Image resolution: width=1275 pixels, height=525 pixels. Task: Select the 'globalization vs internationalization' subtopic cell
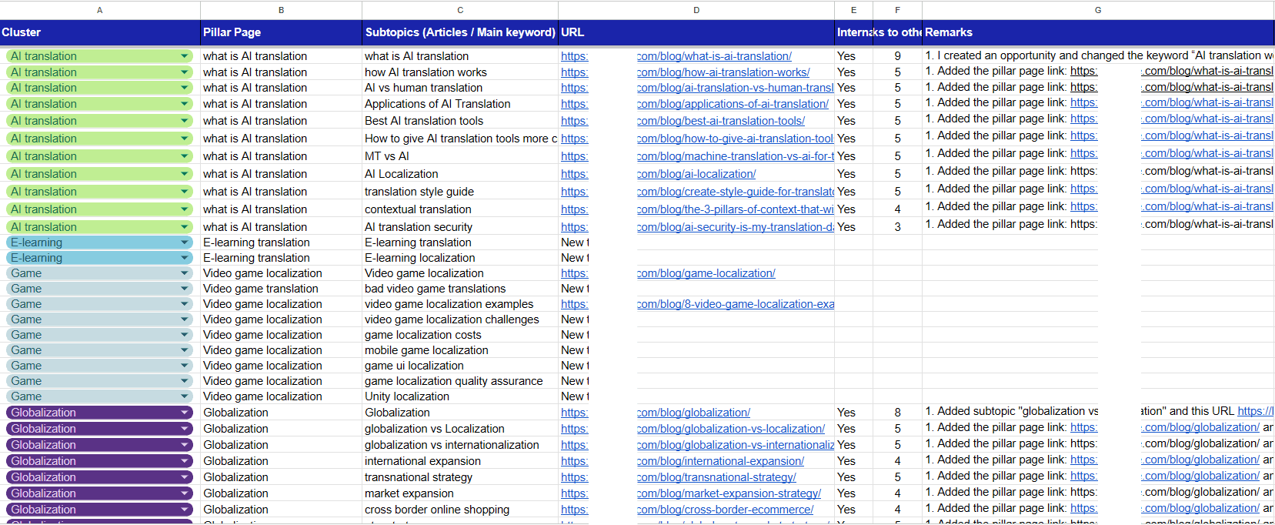pyautogui.click(x=460, y=445)
